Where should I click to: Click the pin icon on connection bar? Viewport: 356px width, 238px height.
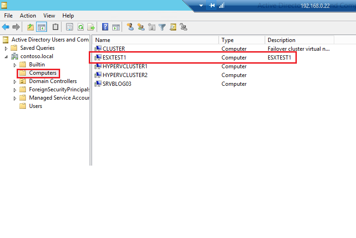point(212,5)
